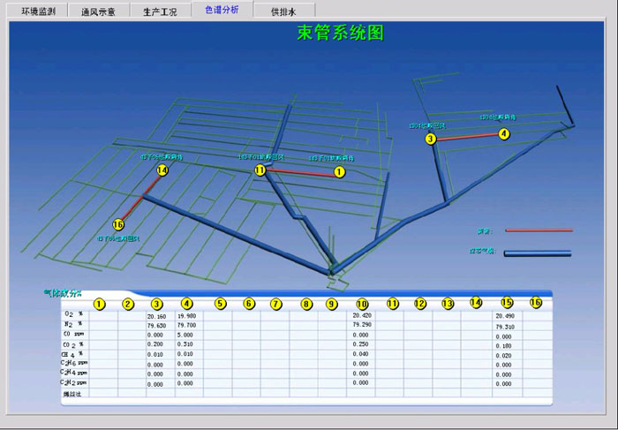
Task: Choose sampling point 16 marker on the map
Action: 119,224
